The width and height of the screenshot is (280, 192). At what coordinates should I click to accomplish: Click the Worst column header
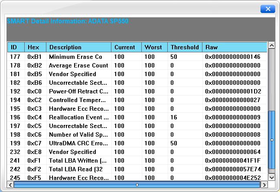point(155,47)
